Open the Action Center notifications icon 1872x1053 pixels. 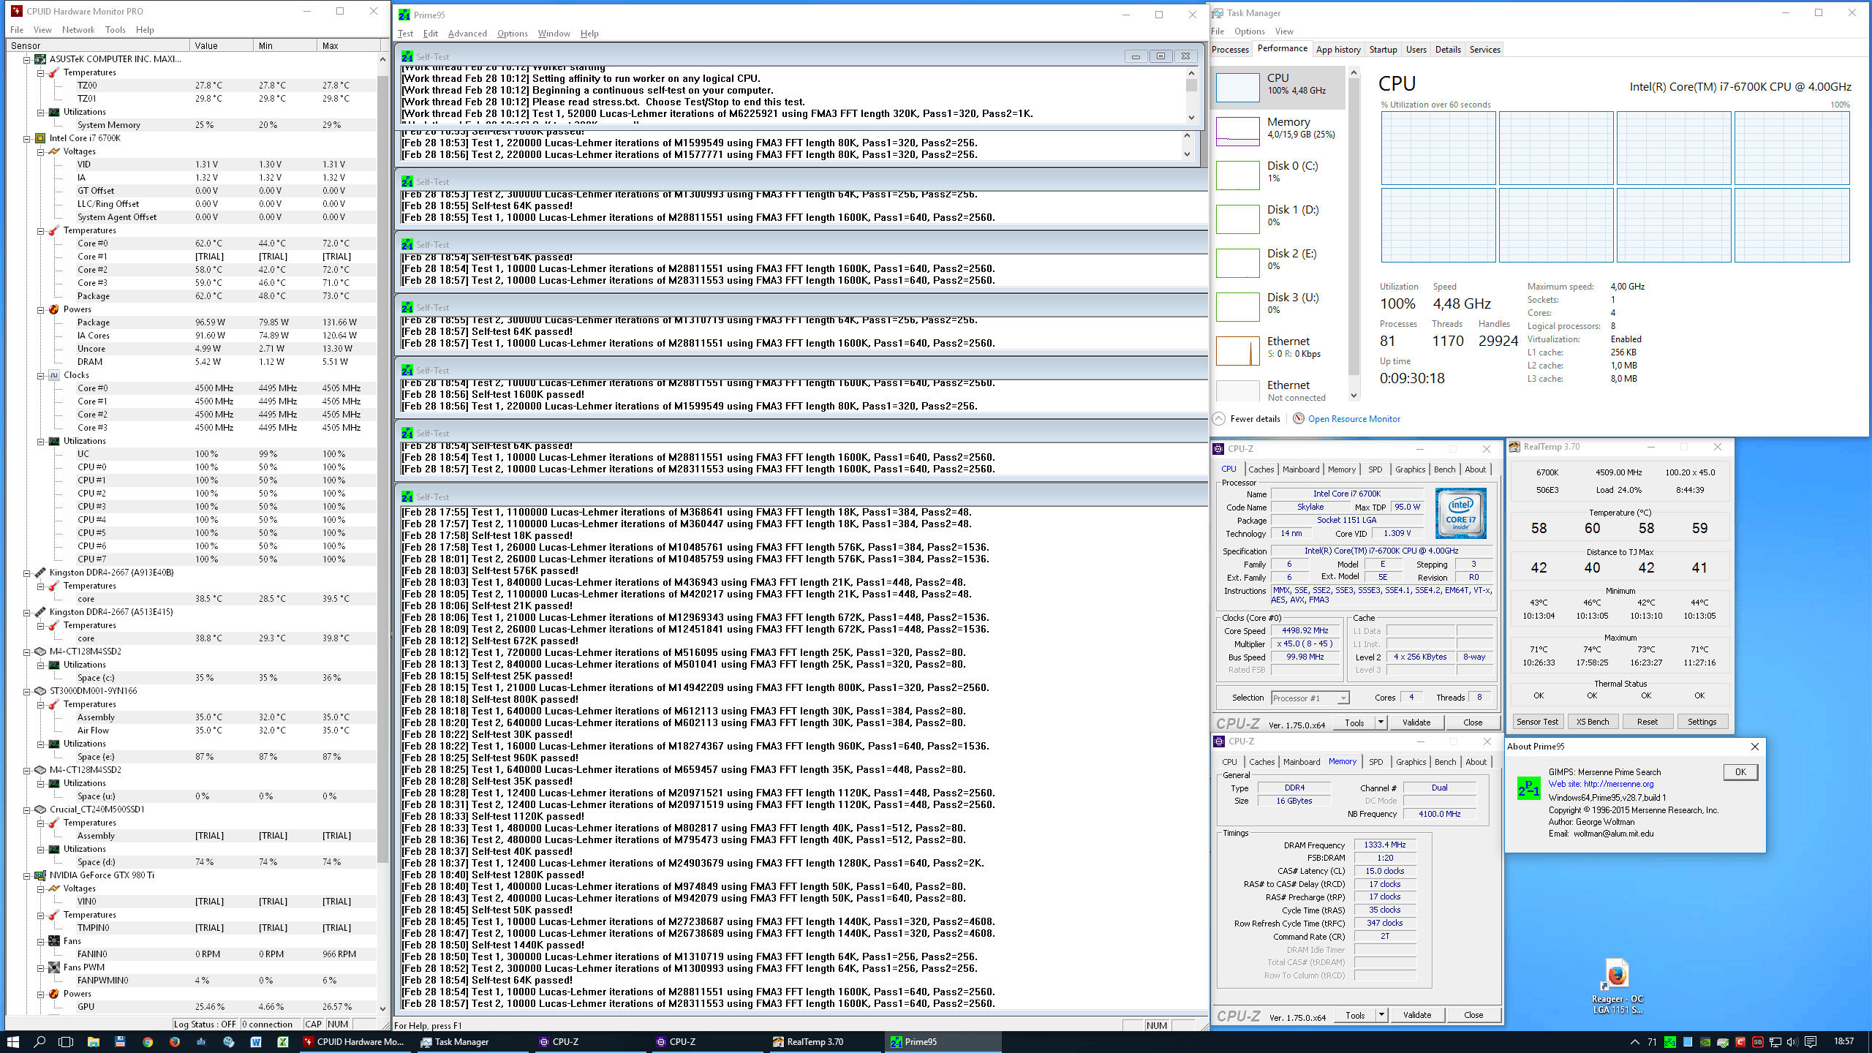click(x=1811, y=1042)
